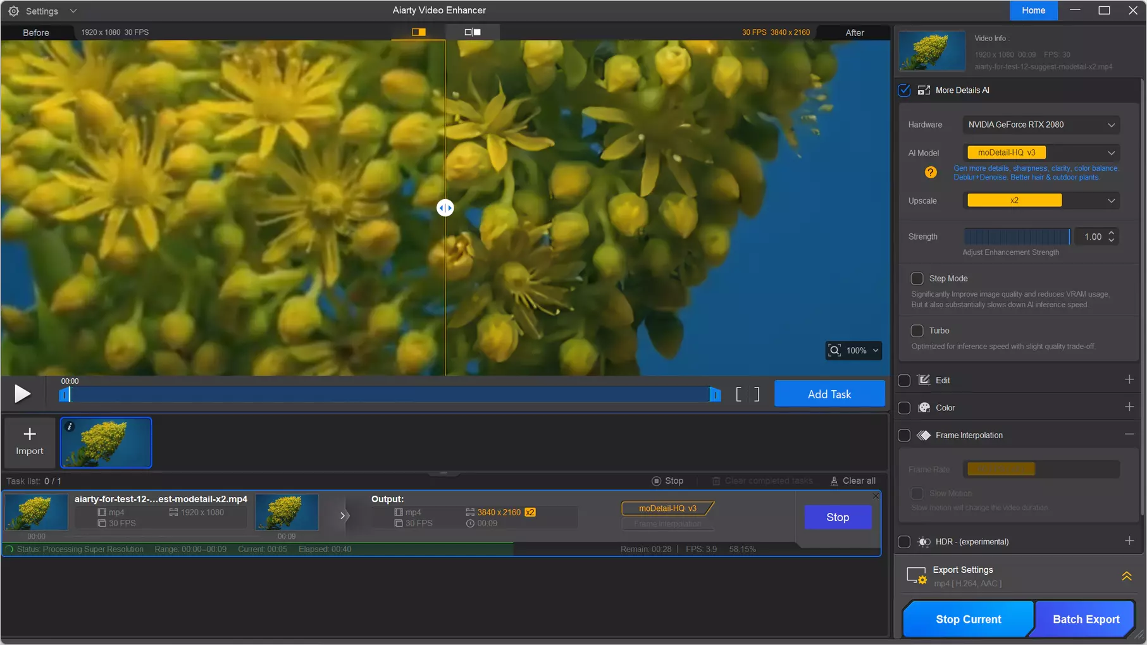Click the Strength value field showing 1.00
Screen dimensions: 1147x645
pos(1092,236)
